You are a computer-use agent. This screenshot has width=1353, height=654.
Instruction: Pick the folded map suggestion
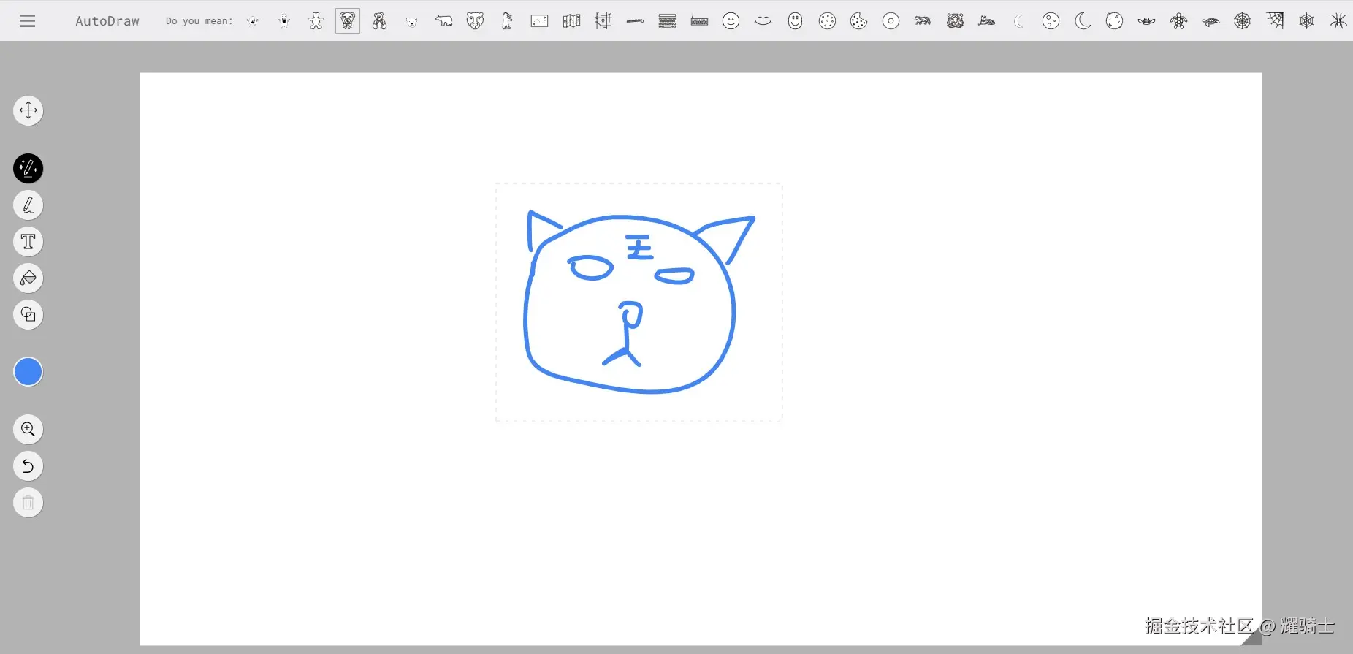[x=571, y=21]
